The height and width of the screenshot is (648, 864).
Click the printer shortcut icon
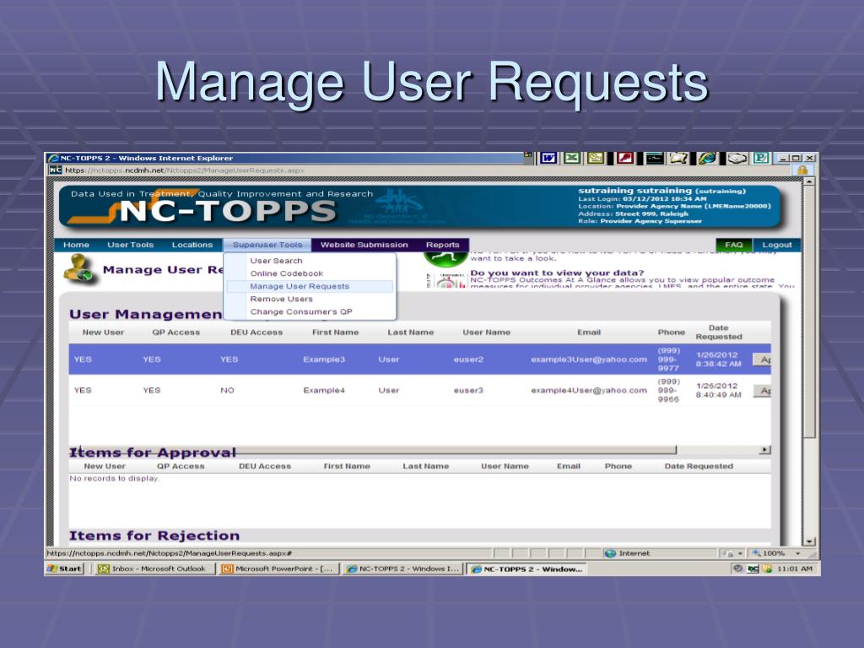737,158
